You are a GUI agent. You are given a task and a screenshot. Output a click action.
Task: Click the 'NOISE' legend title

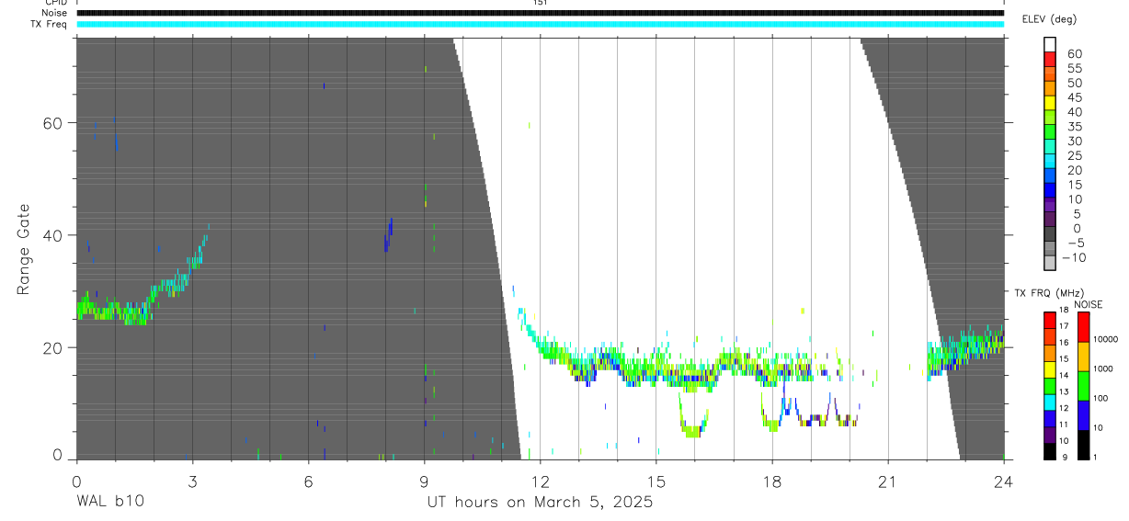coord(1089,304)
